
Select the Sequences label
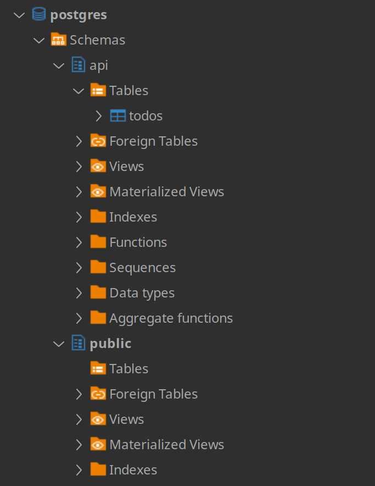tap(143, 268)
